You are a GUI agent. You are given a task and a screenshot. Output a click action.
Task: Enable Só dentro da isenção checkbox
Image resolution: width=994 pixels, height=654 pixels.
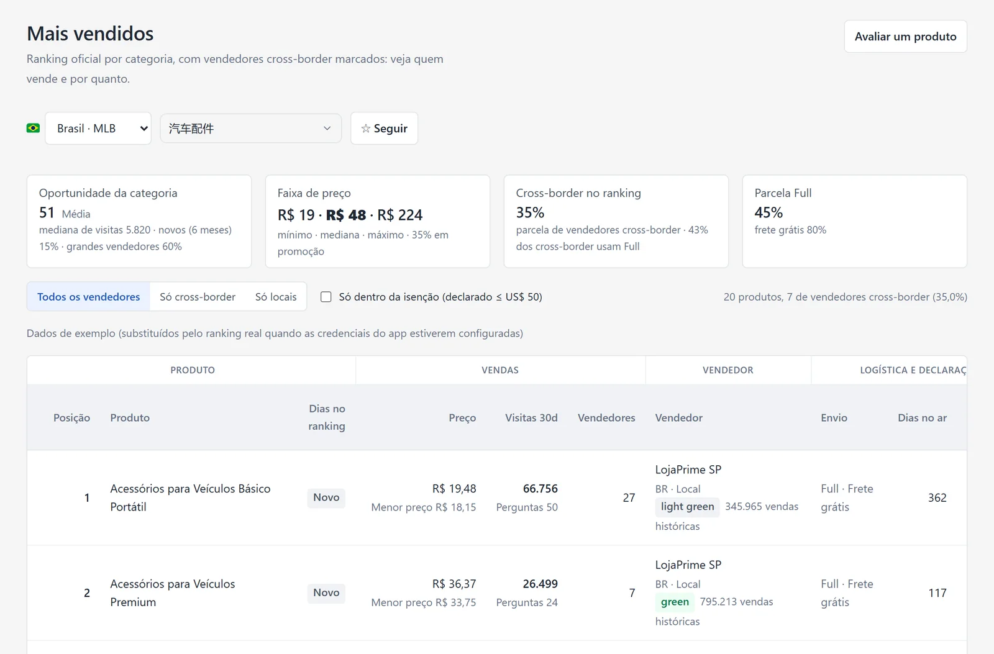click(326, 297)
